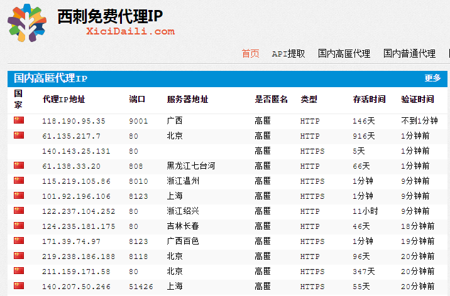Click China flag in 140.207.50.246 row
This screenshot has width=450, height=296.
[x=19, y=286]
